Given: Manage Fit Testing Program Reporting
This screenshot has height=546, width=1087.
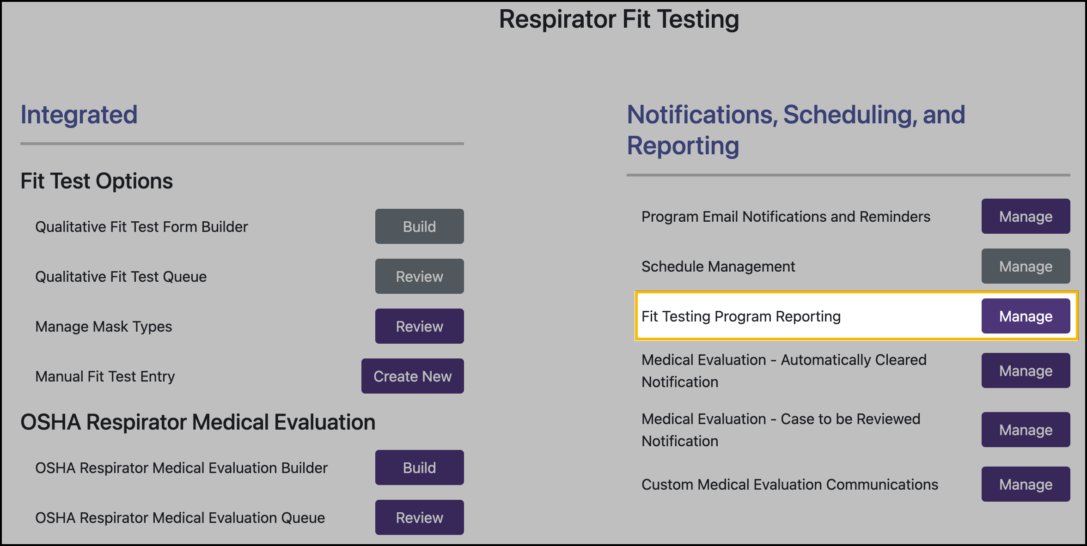Looking at the screenshot, I should point(1026,316).
